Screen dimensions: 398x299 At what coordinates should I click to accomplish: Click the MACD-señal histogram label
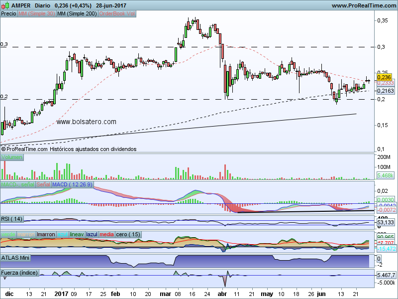click(x=17, y=185)
